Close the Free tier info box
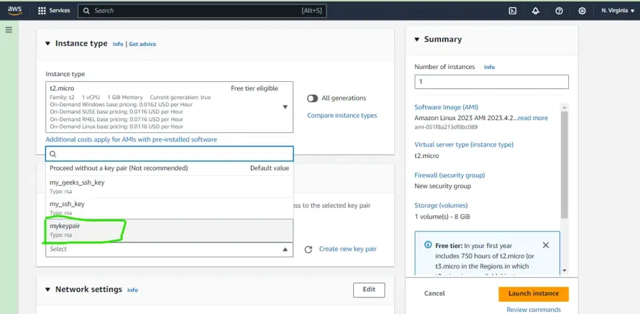640x314 pixels. pos(546,245)
